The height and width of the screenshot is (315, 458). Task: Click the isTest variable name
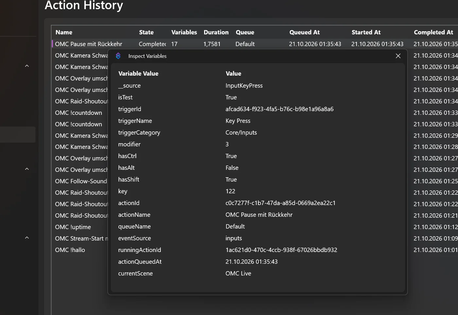[125, 97]
